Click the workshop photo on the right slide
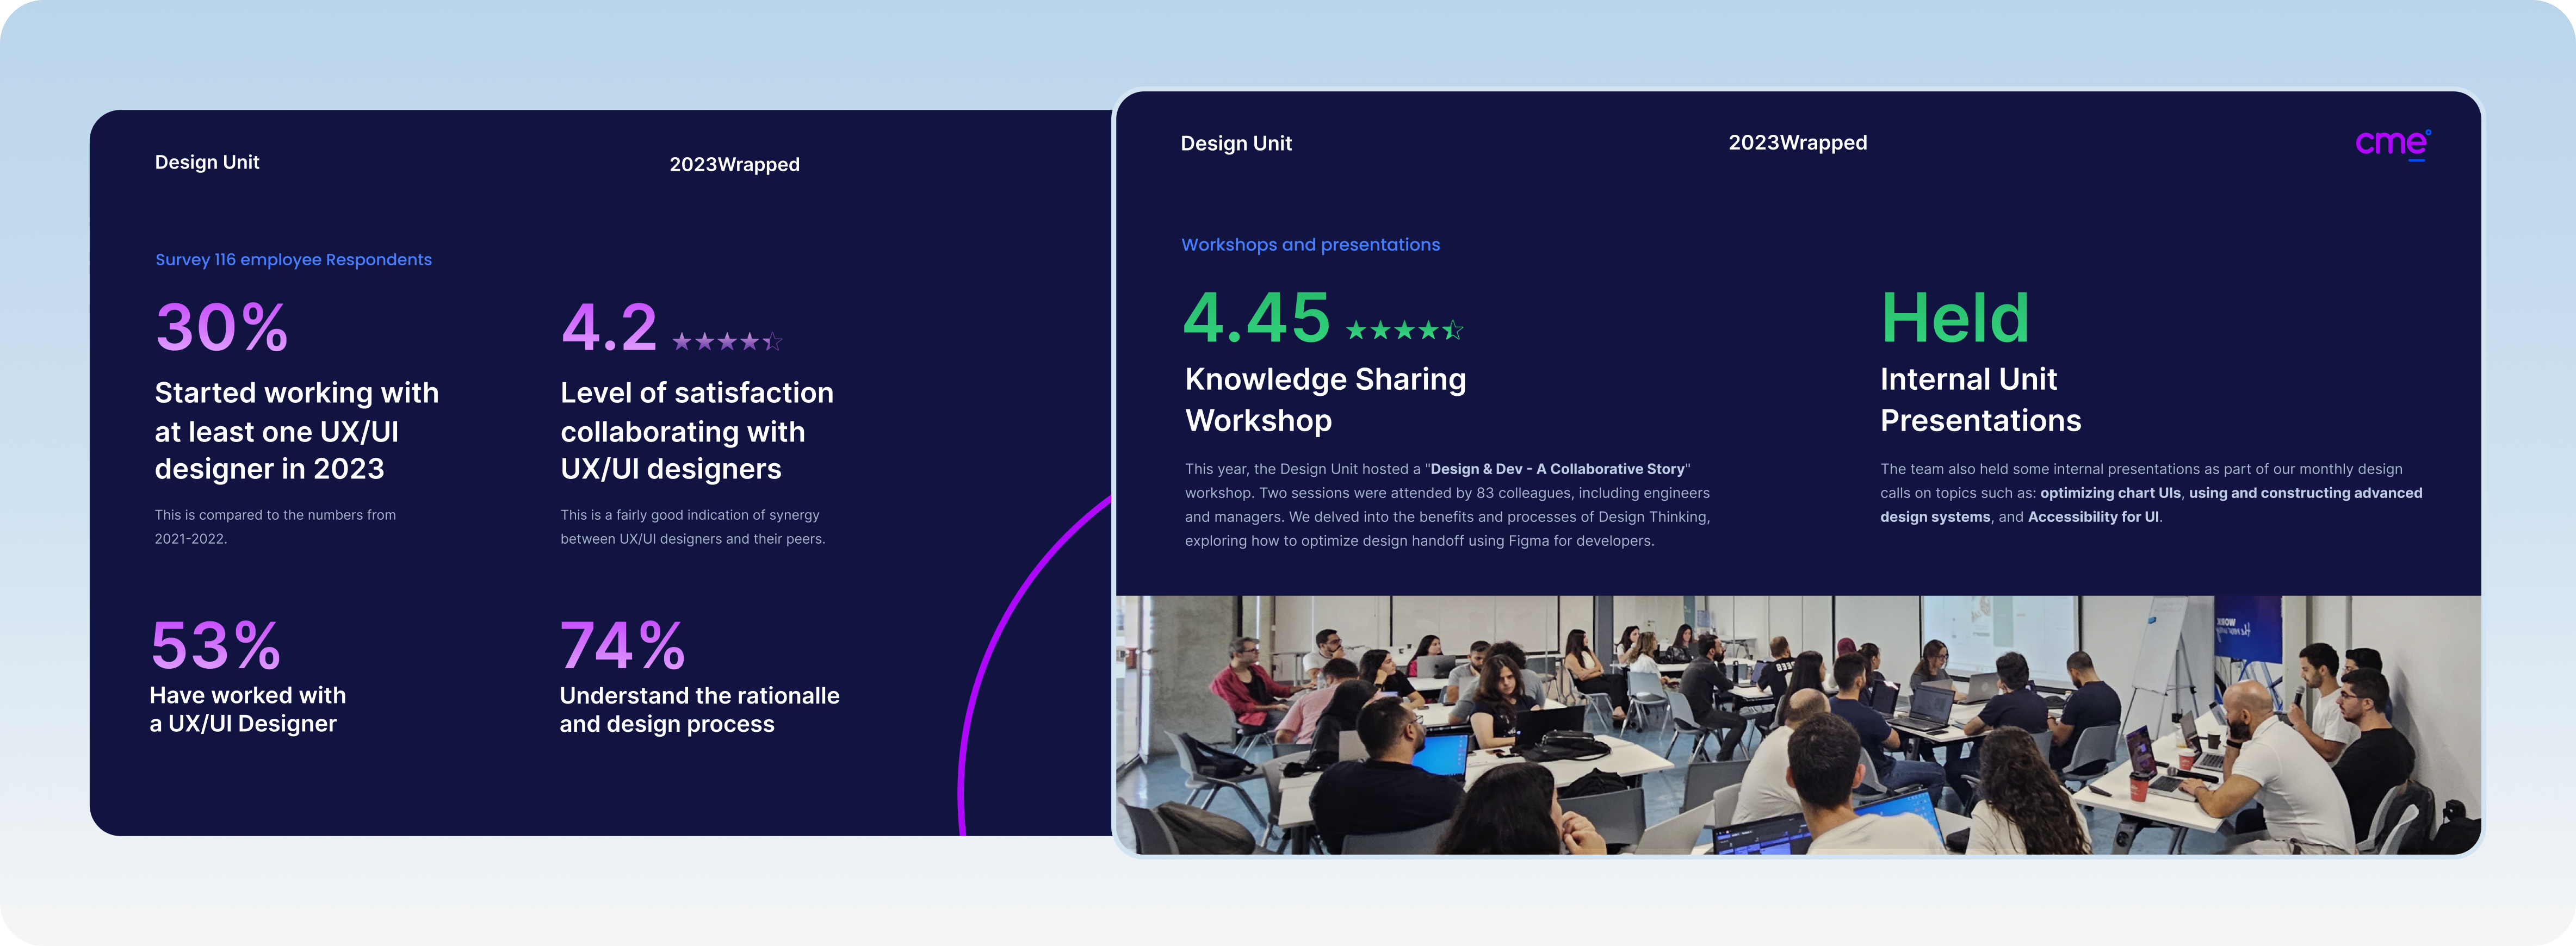This screenshot has height=946, width=2576. [x=1798, y=725]
